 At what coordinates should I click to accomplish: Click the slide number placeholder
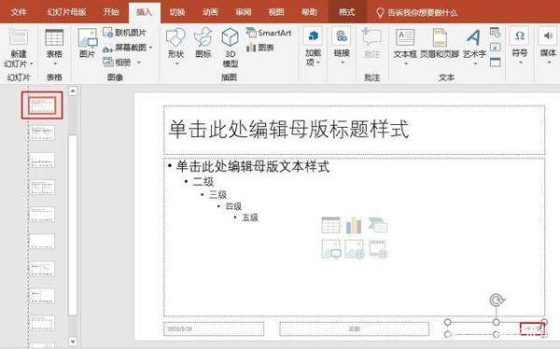click(x=497, y=328)
